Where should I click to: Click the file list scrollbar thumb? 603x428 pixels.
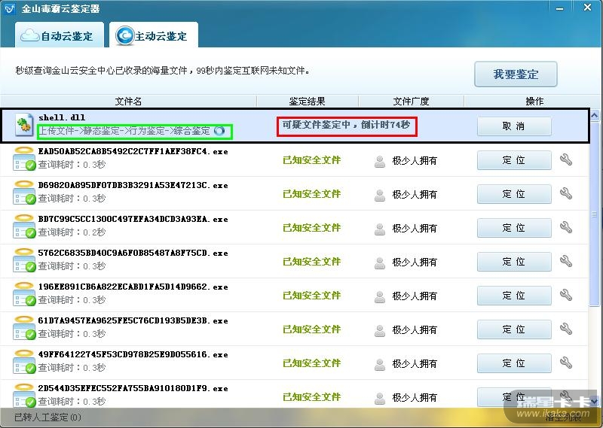click(594, 214)
